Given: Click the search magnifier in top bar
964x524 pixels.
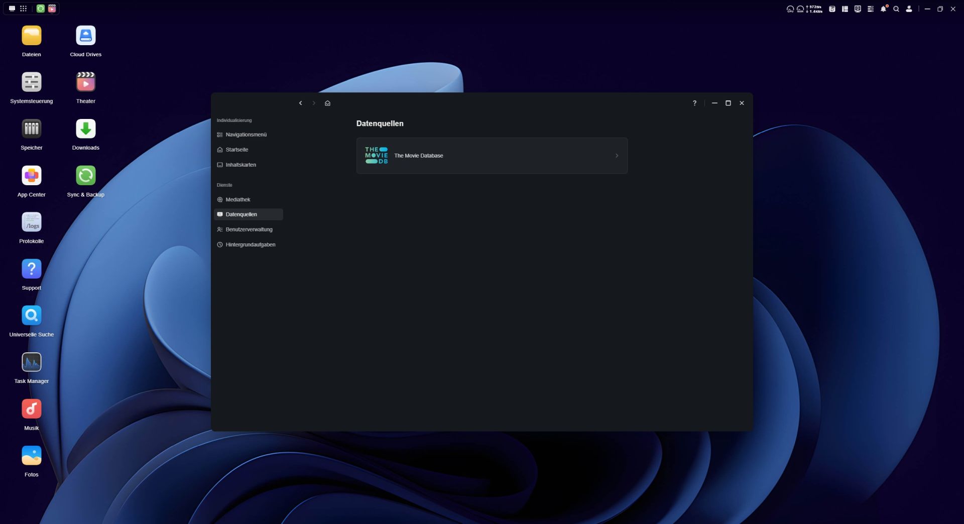Looking at the screenshot, I should tap(896, 9).
